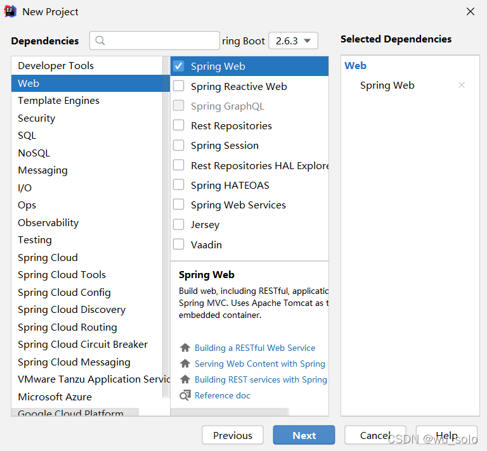Click the search magnifier icon in Dependencies
This screenshot has width=487, height=451.
coord(100,41)
